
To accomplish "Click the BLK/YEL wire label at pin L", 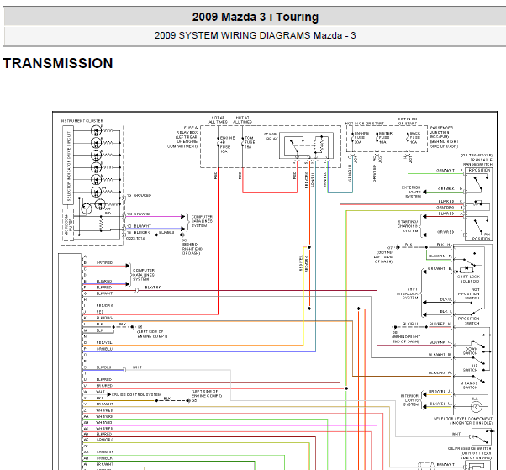I will (x=438, y=404).
